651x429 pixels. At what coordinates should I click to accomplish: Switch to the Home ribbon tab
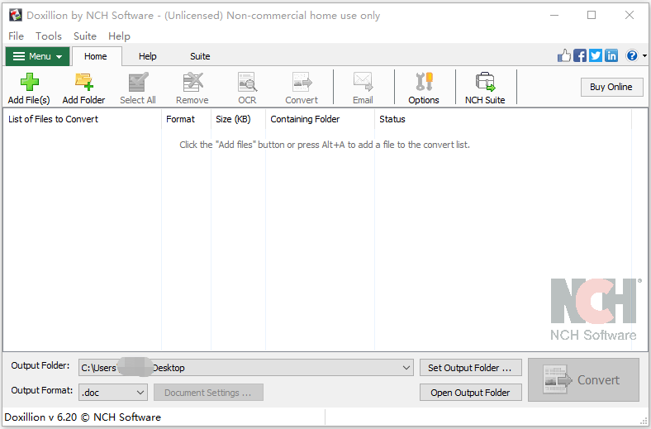click(x=96, y=56)
